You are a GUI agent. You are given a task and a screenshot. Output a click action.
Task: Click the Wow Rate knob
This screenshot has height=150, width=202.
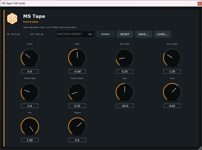pyautogui.click(x=125, y=58)
